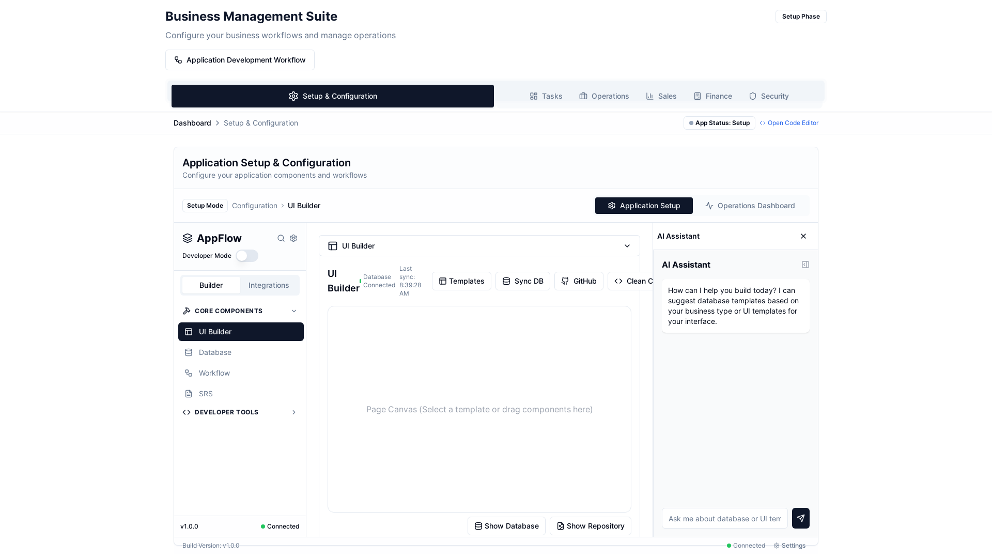Screen dimensions: 992x558
Task: Expand the Developer Tools section
Action: pos(294,412)
